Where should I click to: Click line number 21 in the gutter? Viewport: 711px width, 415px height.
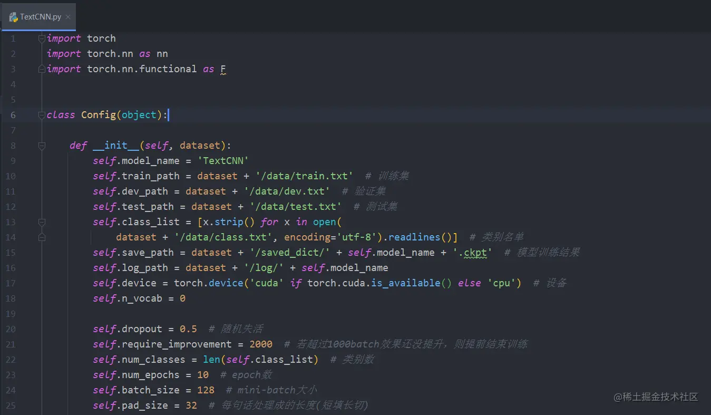pos(11,344)
